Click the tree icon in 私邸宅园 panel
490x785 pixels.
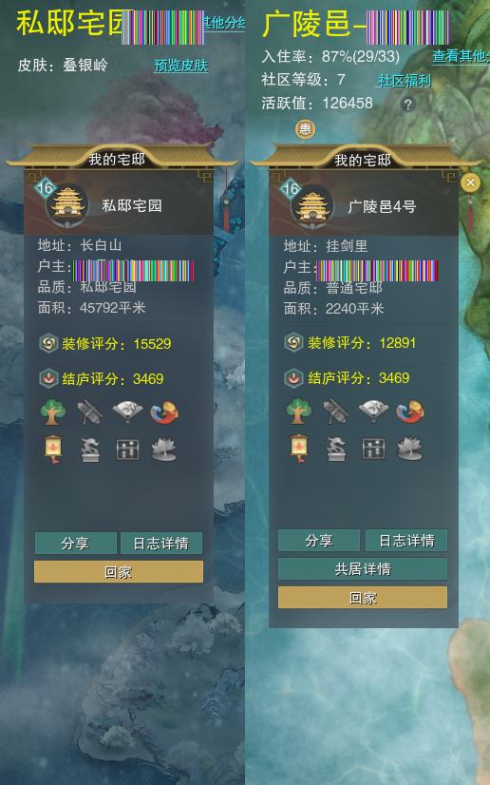(x=53, y=412)
